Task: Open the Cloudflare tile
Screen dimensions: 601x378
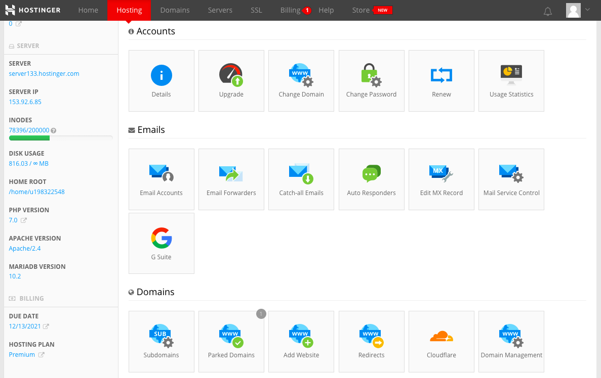Action: coord(441,341)
